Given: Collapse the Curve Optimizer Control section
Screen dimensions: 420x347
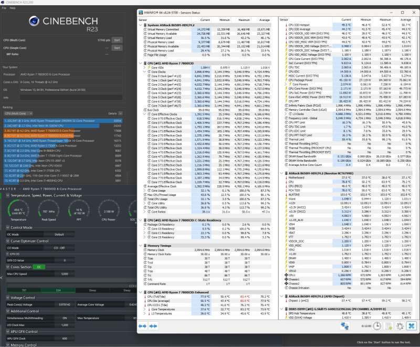Looking at the screenshot, I should [8, 241].
